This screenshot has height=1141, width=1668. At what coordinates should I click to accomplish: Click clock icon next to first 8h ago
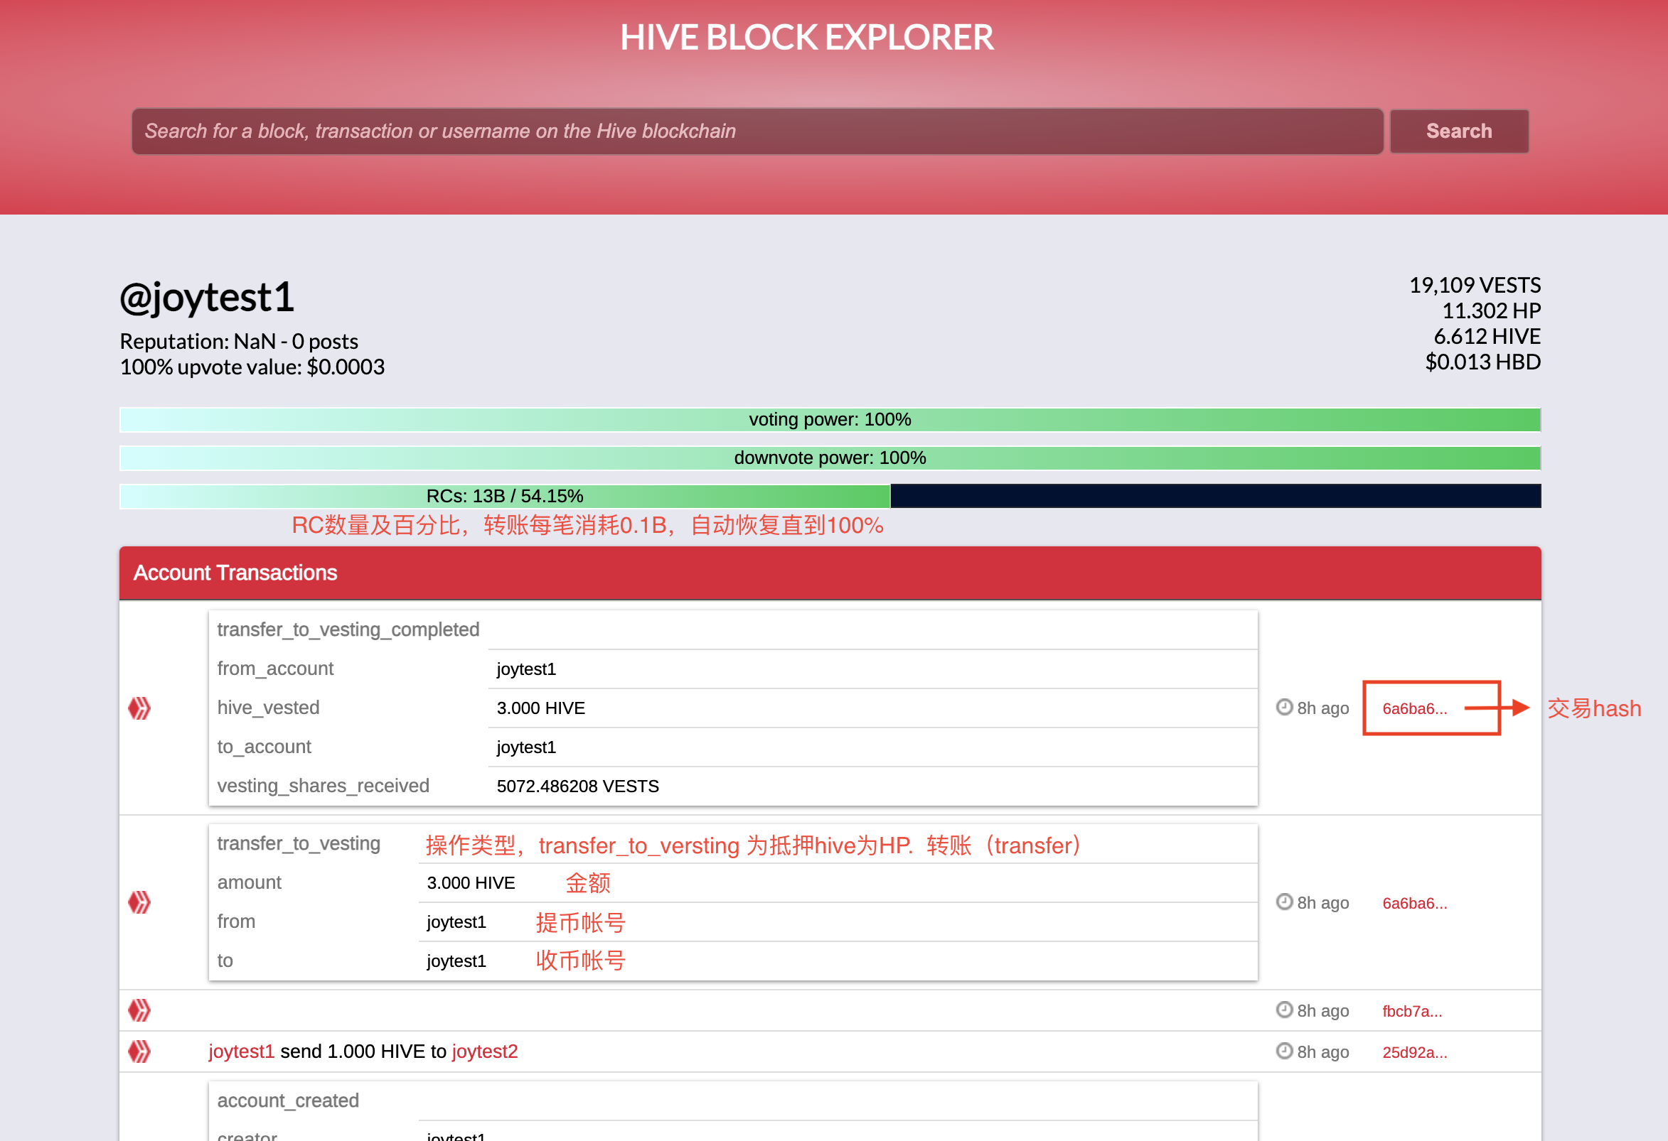pos(1284,707)
